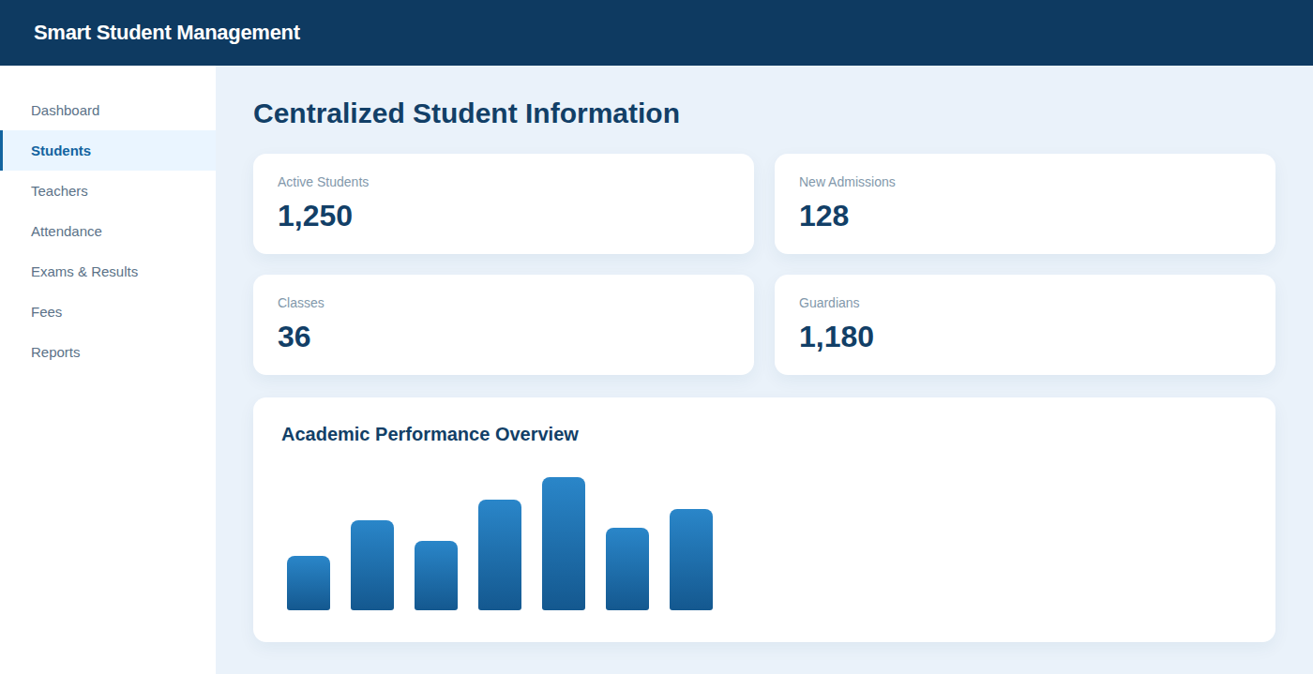Open the Classes card
The width and height of the screenshot is (1313, 674).
(x=504, y=324)
